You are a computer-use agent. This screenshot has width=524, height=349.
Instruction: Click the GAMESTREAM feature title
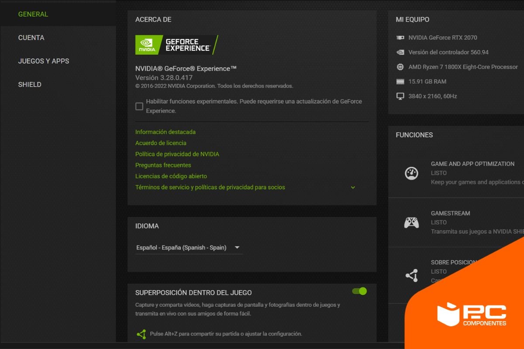pyautogui.click(x=451, y=213)
